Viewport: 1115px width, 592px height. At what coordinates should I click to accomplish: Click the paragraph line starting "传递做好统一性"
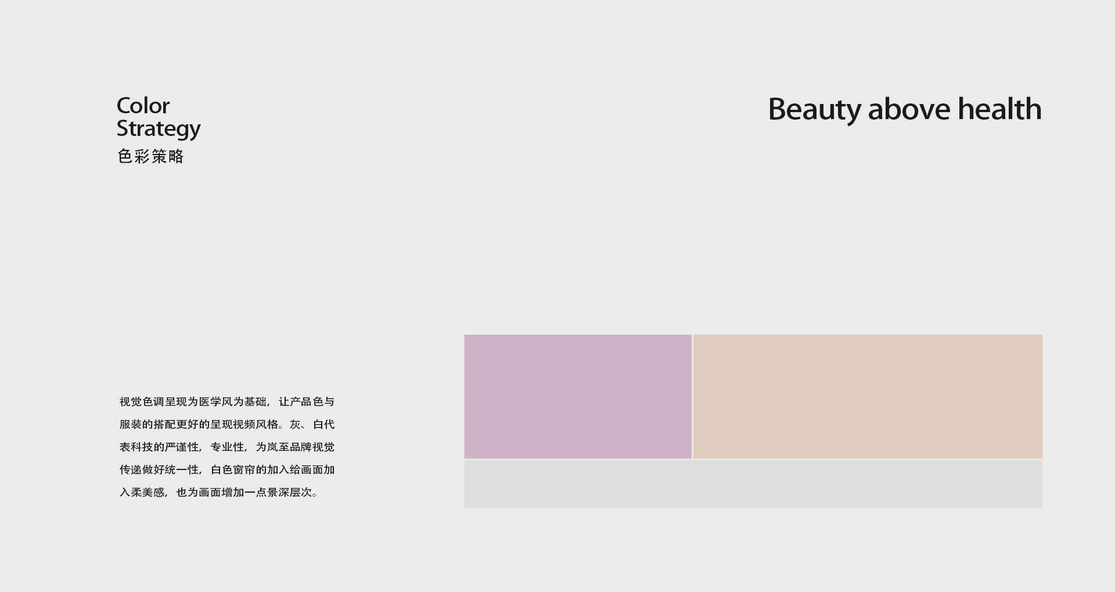226,470
